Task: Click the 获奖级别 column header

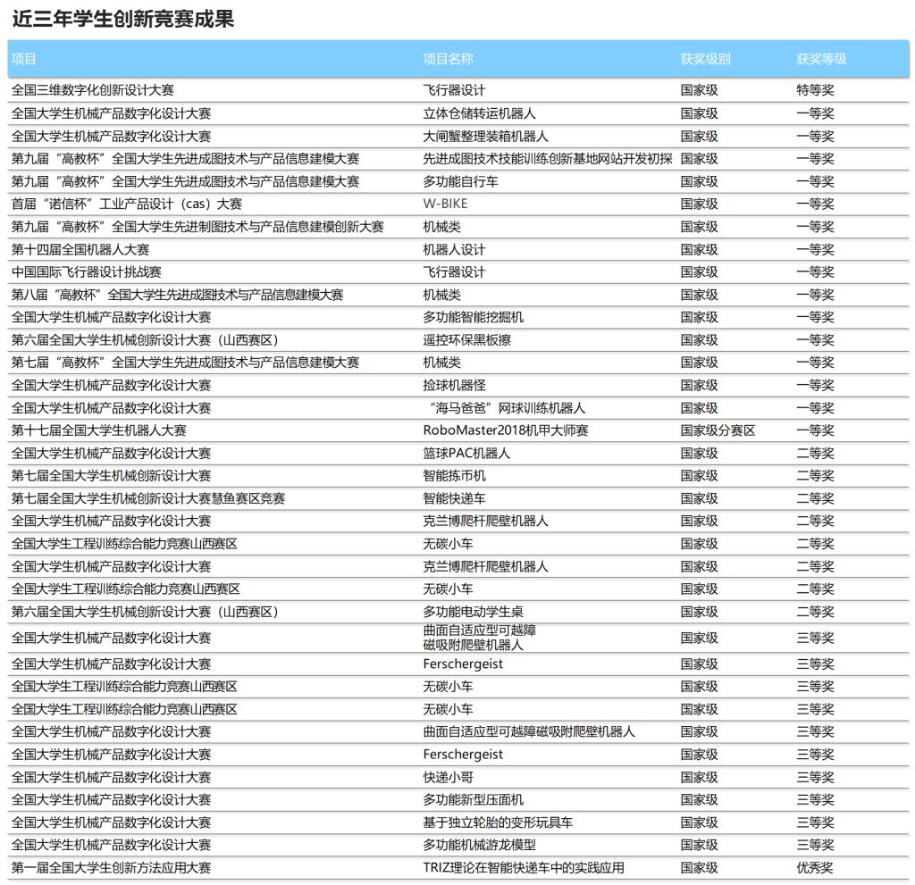Action: click(x=705, y=59)
